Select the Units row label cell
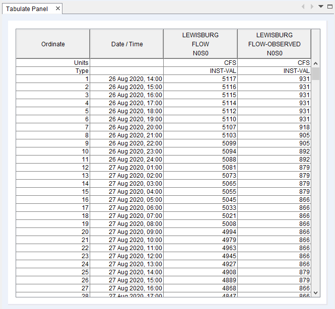This screenshot has width=335, height=309. pyautogui.click(x=53, y=63)
